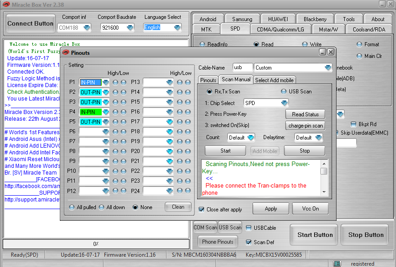Click the Cable-Name usb input field
The width and height of the screenshot is (396, 267).
243,67
